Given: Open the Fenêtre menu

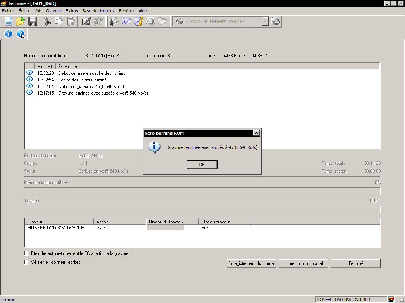Looking at the screenshot, I should tap(126, 11).
